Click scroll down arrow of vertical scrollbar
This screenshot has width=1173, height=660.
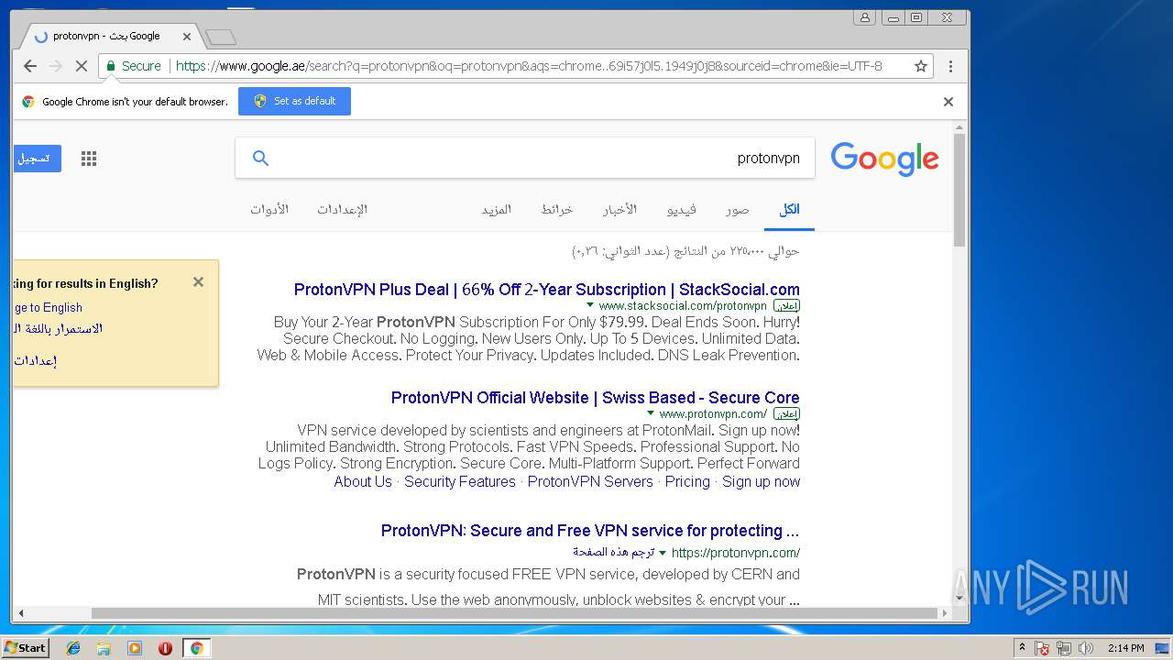(959, 599)
